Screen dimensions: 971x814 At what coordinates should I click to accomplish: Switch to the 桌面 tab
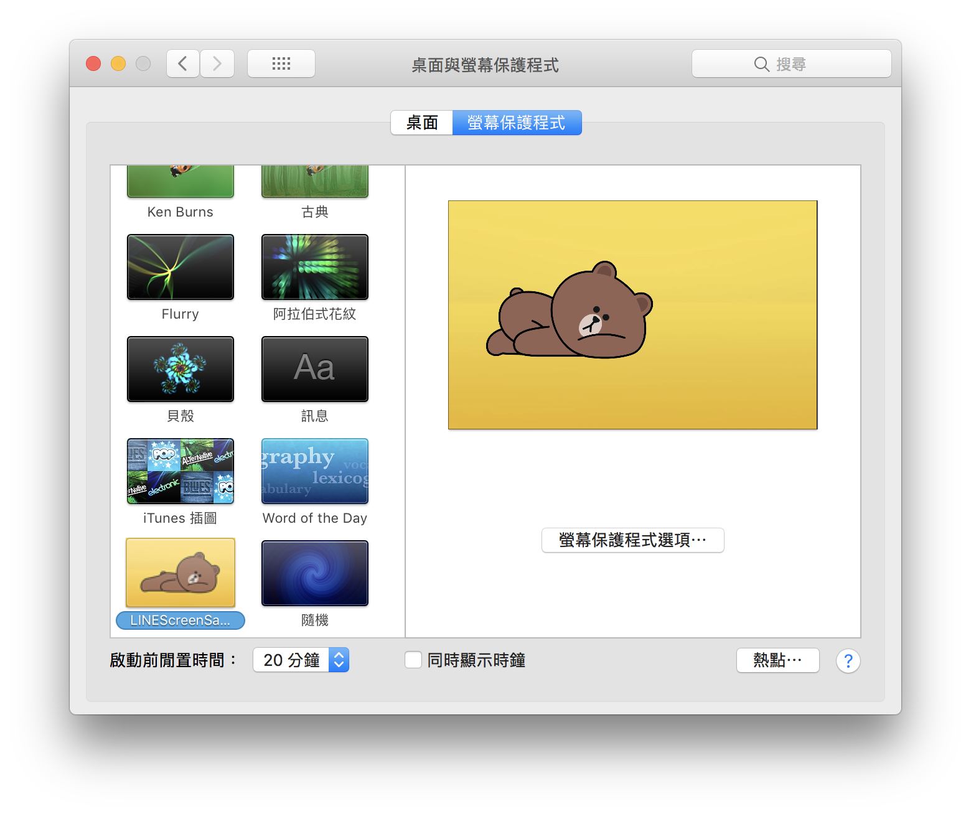coord(422,123)
